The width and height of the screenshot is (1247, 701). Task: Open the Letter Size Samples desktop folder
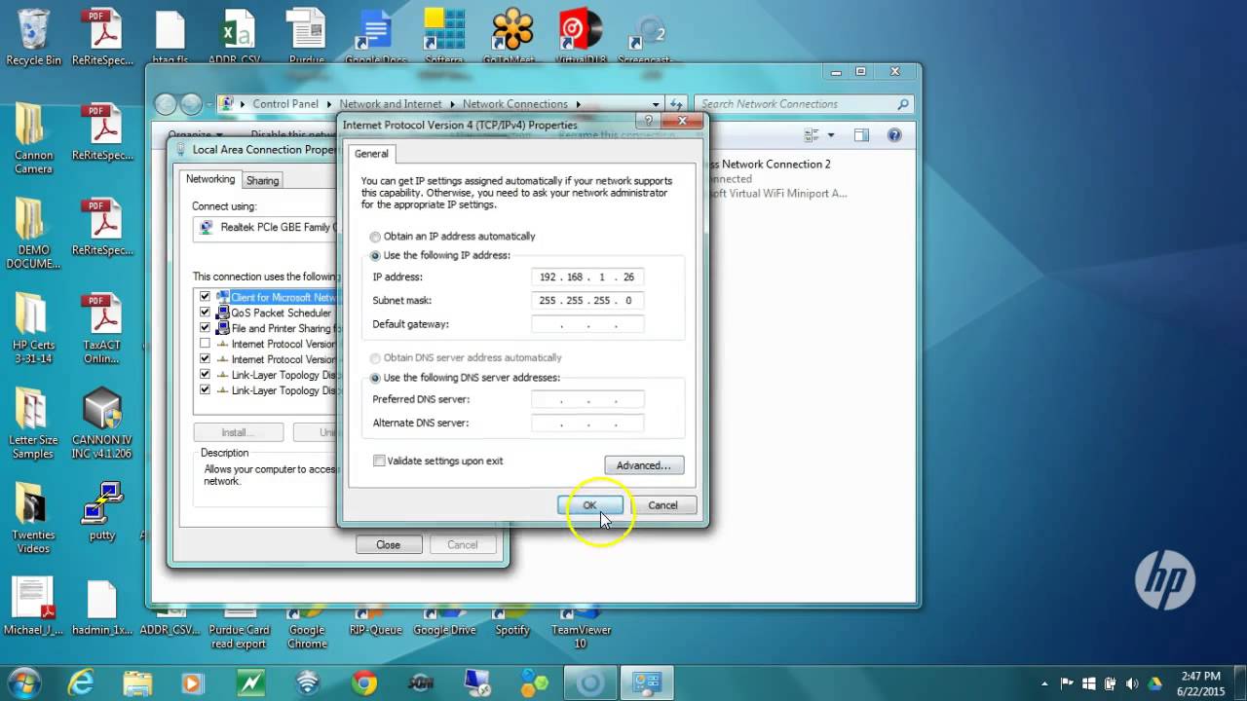33,423
